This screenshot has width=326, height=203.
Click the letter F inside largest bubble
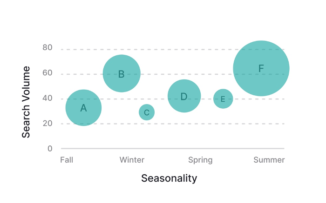[x=261, y=69]
